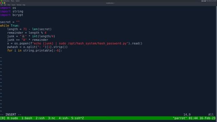The height and width of the screenshot is (122, 217).
Task: Click the 14,9 cursor position indicator
Action: point(187,115)
